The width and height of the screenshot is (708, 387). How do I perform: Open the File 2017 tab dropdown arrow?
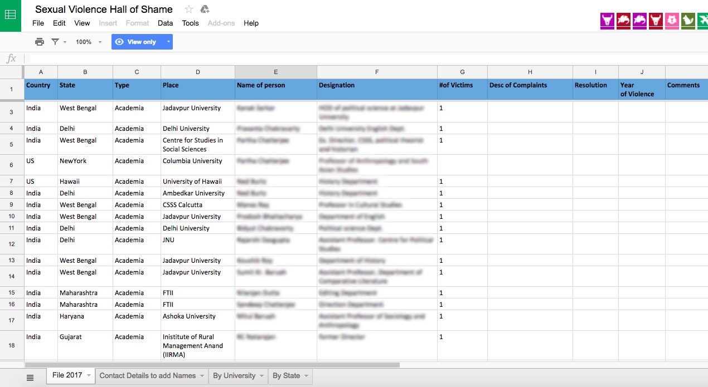pyautogui.click(x=89, y=376)
